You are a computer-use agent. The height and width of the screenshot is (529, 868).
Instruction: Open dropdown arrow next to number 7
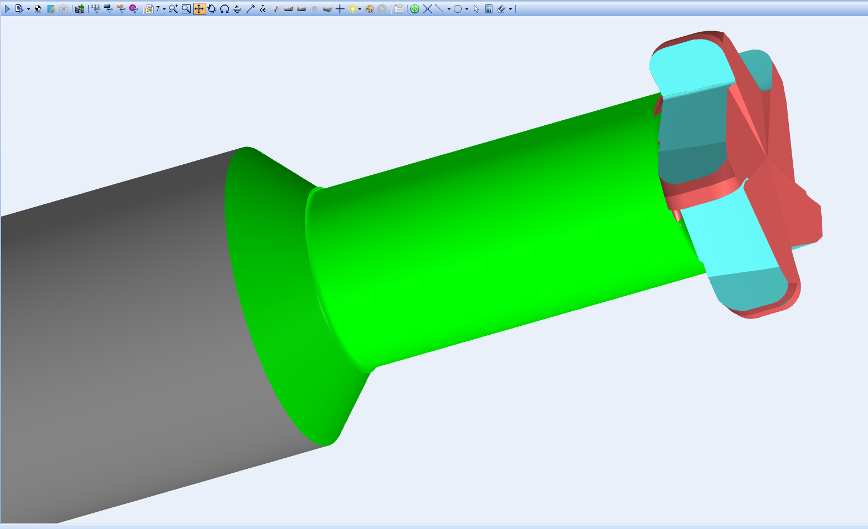point(164,9)
